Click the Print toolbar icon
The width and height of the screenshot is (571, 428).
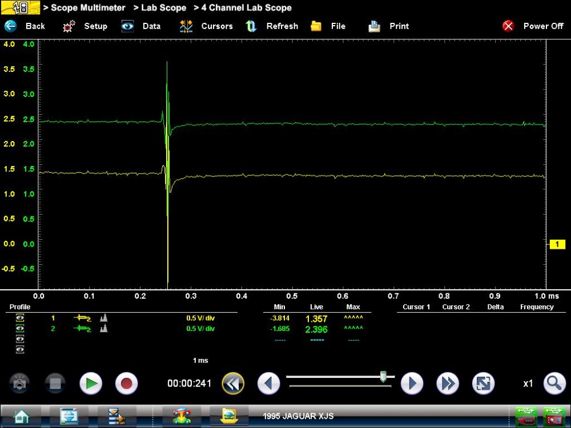point(374,26)
